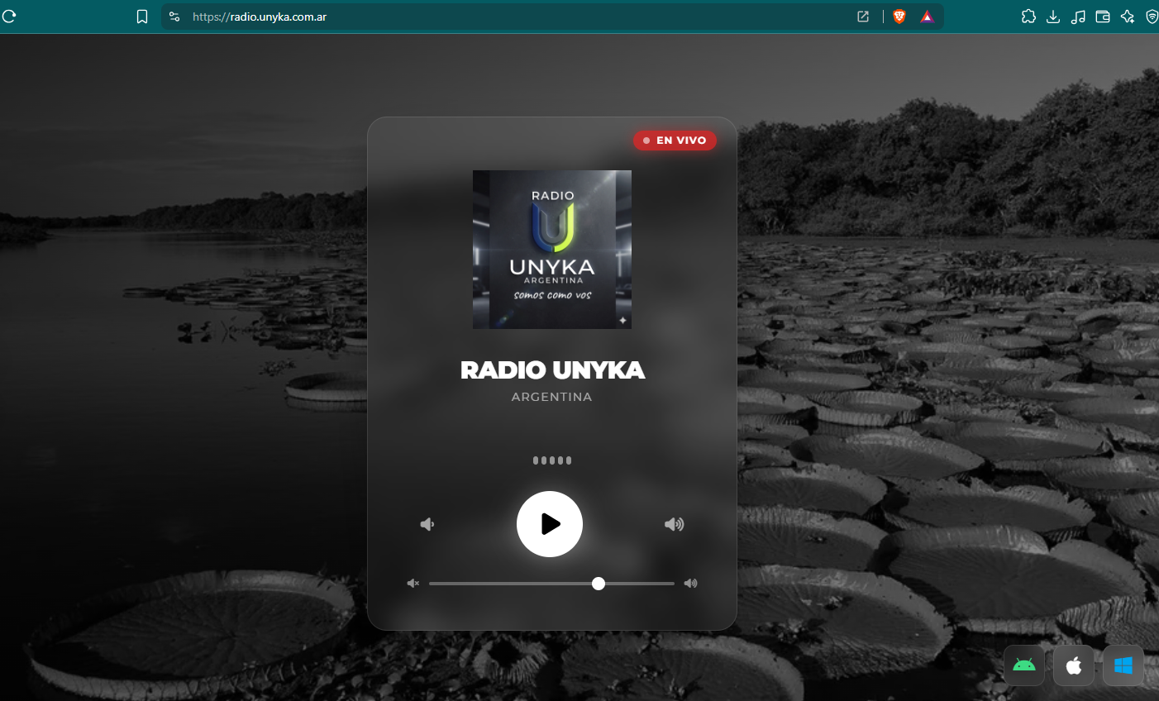Viewport: 1159px width, 701px height.
Task: Lower volume with the left speaker button
Action: [427, 524]
